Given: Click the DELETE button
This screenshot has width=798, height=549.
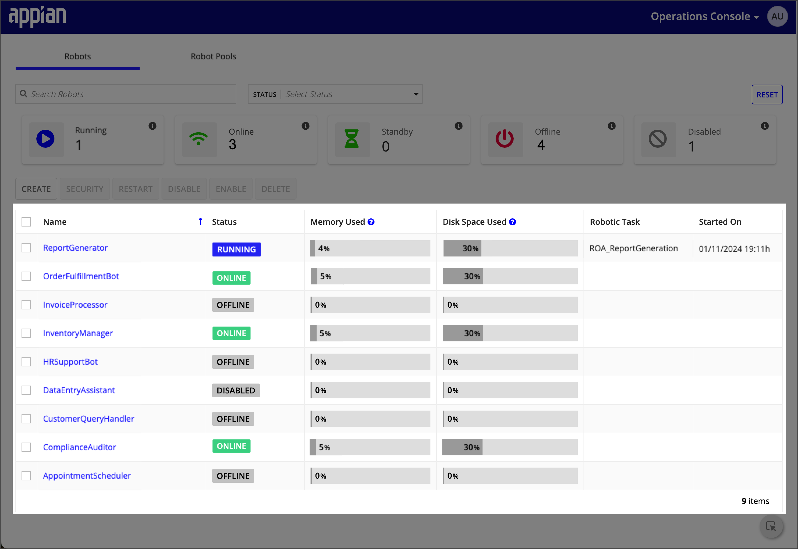Looking at the screenshot, I should click(276, 189).
